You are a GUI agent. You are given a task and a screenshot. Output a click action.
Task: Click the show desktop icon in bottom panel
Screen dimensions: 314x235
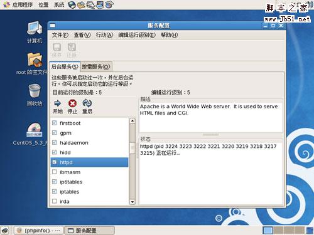coord(5,231)
